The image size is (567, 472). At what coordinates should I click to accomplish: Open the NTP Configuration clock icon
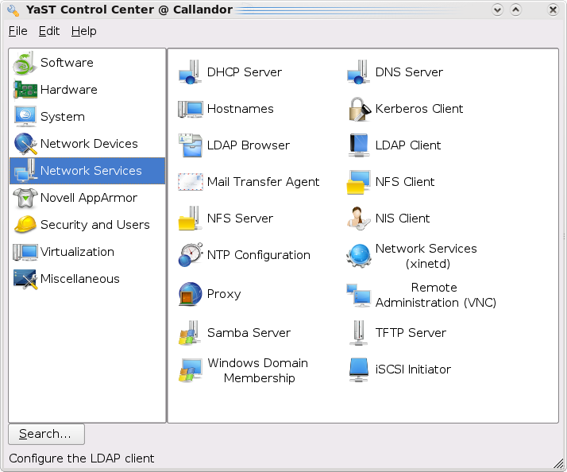191,255
